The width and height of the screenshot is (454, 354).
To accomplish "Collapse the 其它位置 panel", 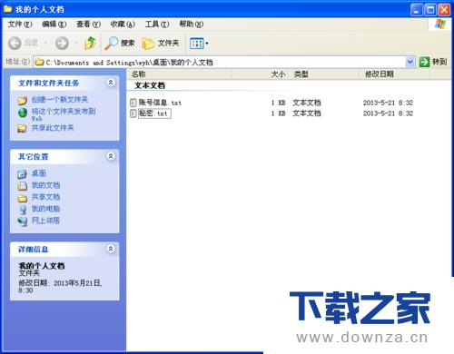I will click(x=111, y=156).
